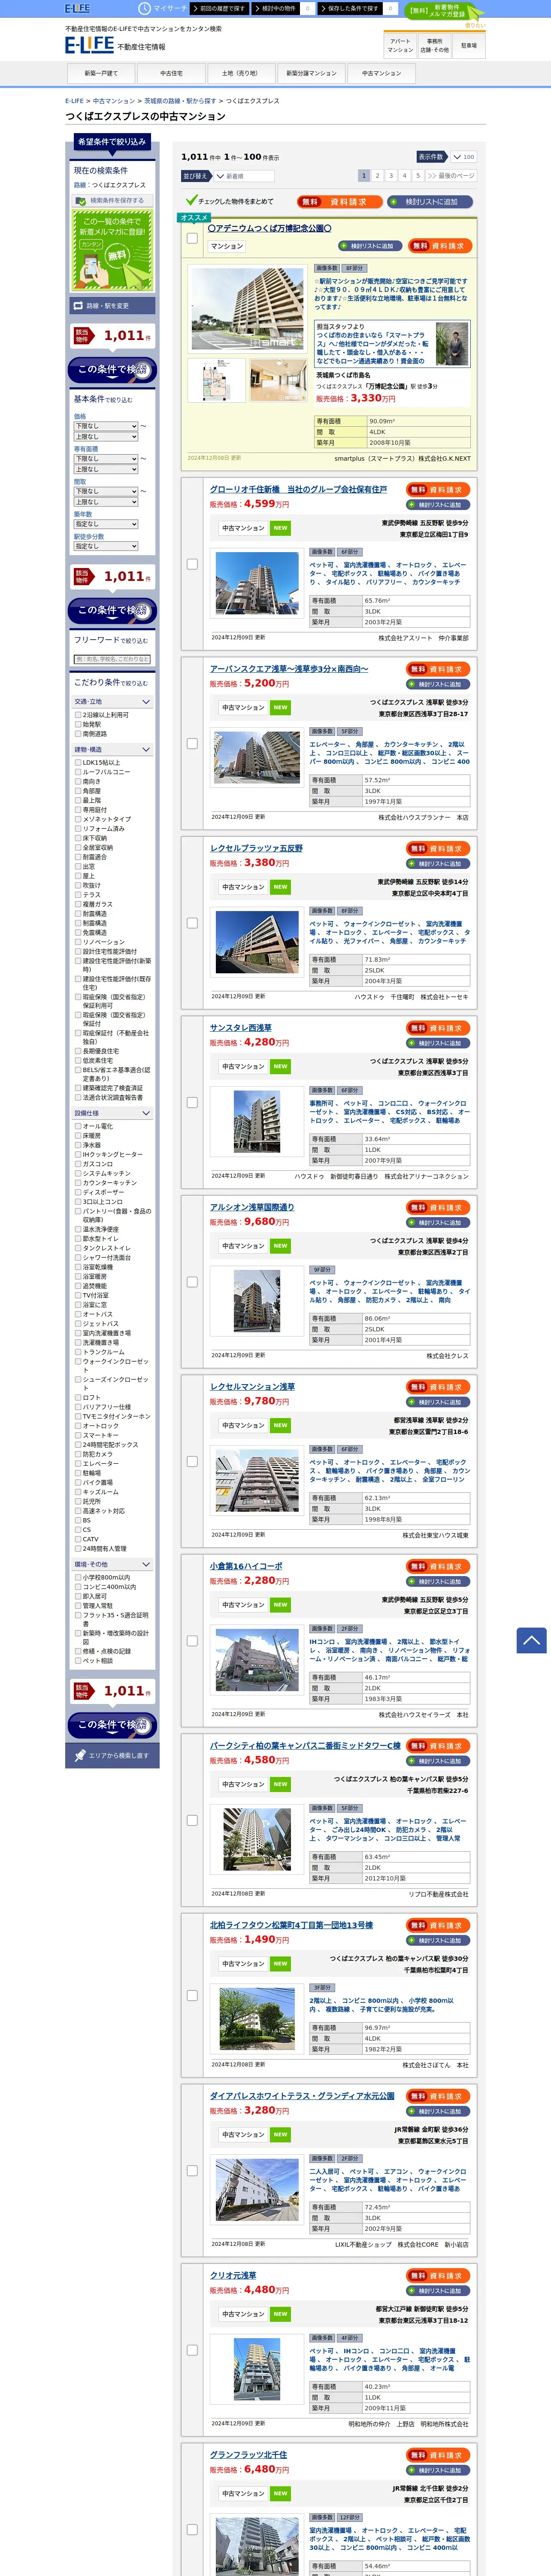
Task: Enable 2沿線以上利用可 filter checkbox
Action: point(78,715)
